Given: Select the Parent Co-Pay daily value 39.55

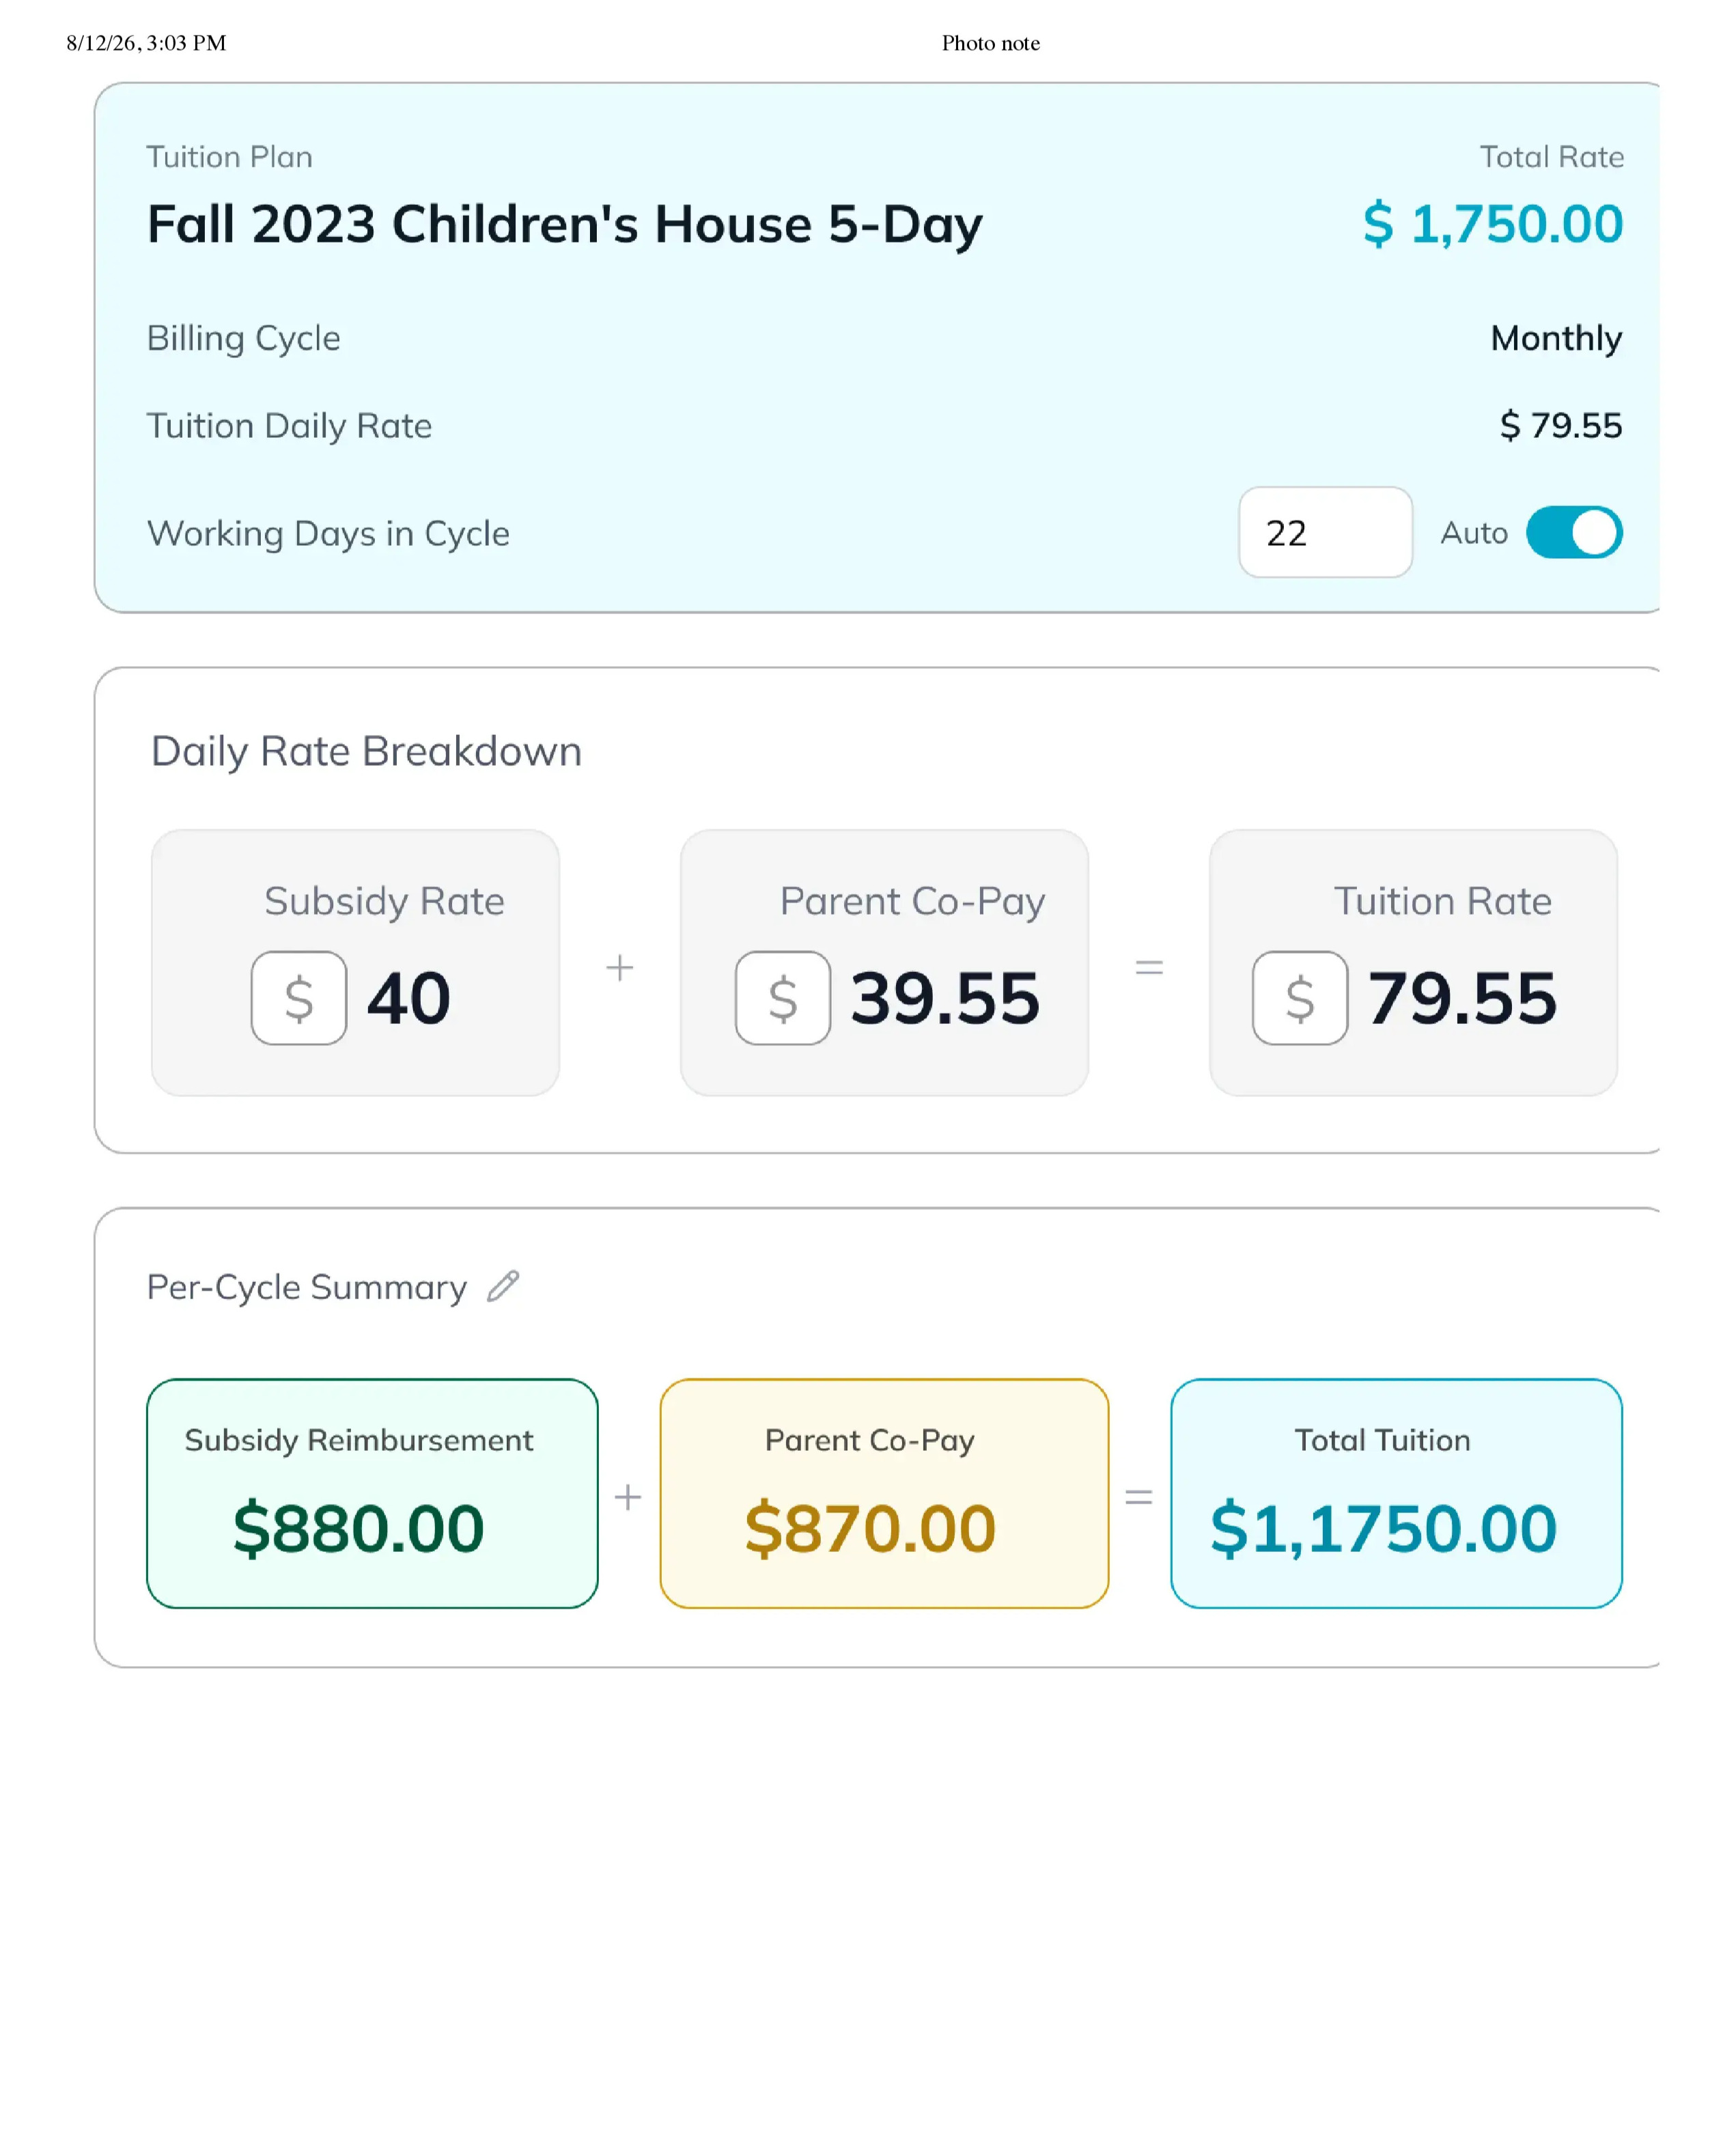Looking at the screenshot, I should pyautogui.click(x=945, y=998).
